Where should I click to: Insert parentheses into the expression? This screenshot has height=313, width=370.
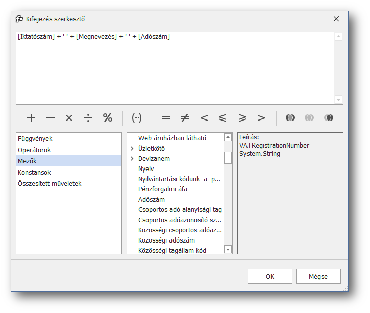[137, 118]
